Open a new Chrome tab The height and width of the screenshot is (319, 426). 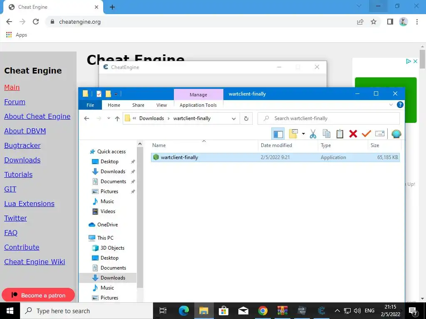pos(112,7)
